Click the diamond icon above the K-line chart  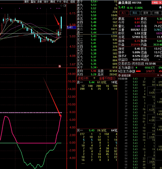(61, 6)
